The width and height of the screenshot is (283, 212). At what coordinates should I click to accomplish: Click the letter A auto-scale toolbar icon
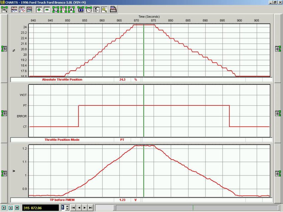[71, 9]
